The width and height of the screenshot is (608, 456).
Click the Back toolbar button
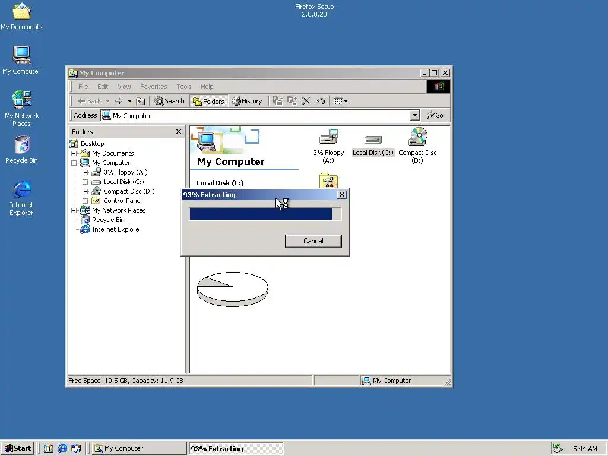click(x=90, y=101)
